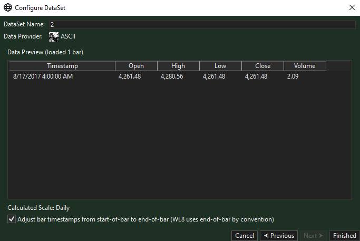This screenshot has height=241, width=360.
Task: Click the Open column header
Action: (x=136, y=66)
